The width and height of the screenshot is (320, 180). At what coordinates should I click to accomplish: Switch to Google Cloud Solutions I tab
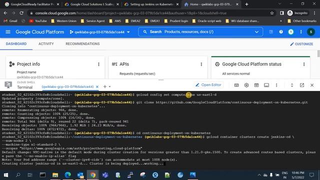(x=92, y=4)
